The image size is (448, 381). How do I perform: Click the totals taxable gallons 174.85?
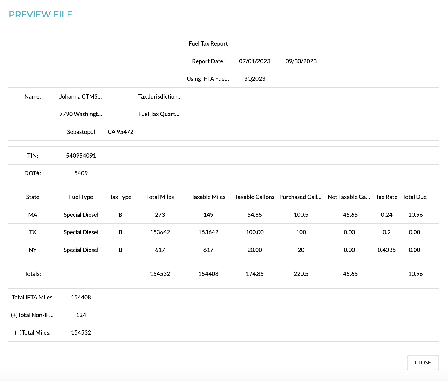pos(255,274)
